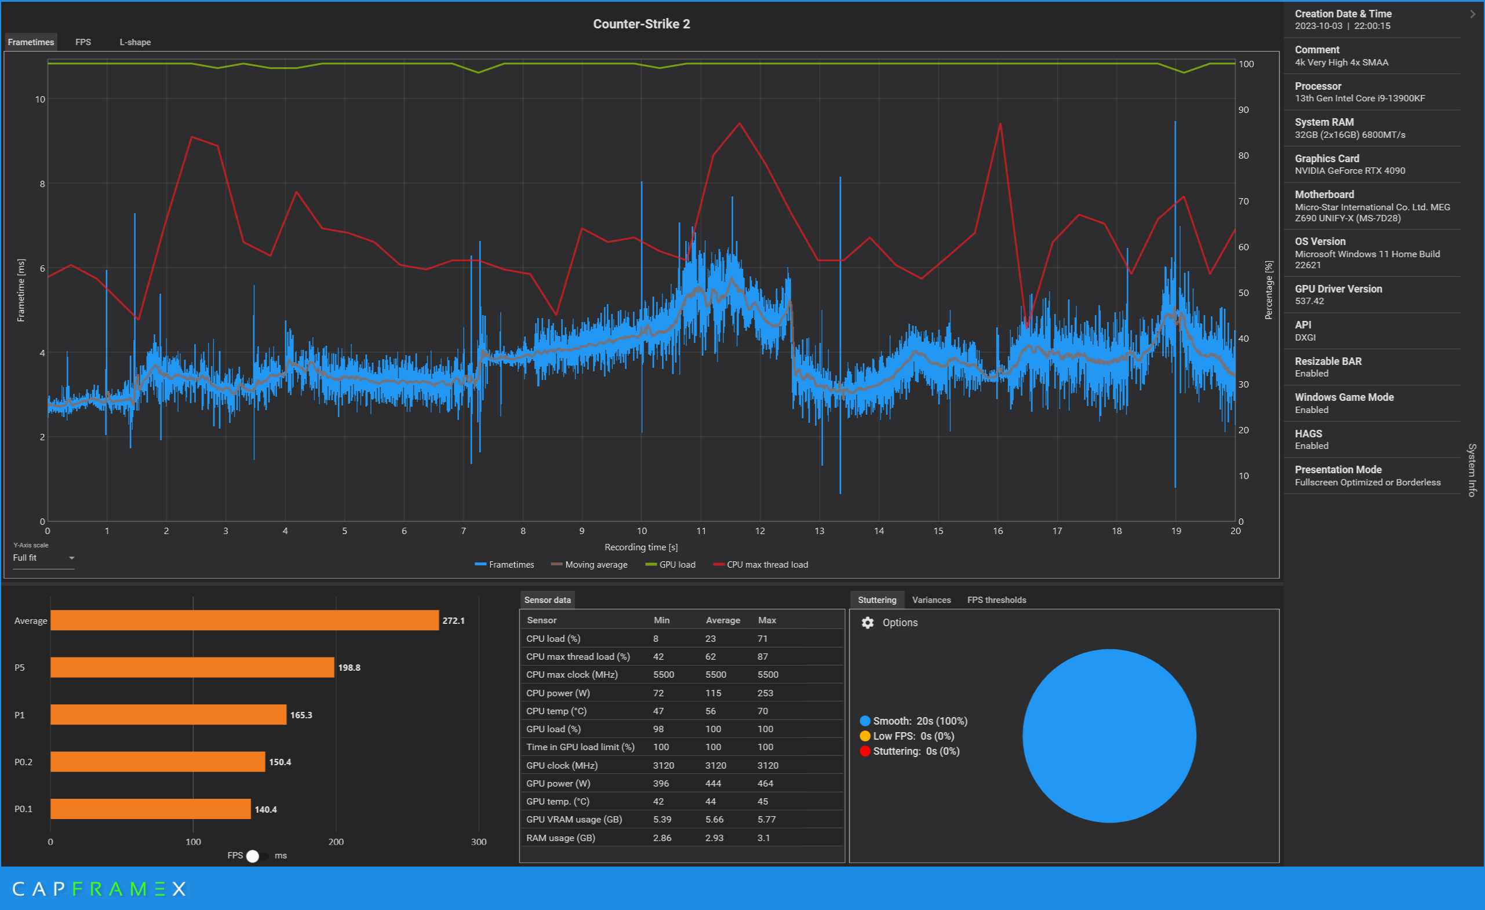Click the Motherboard MEG Z690 UNIFY-X entry

click(x=1373, y=206)
